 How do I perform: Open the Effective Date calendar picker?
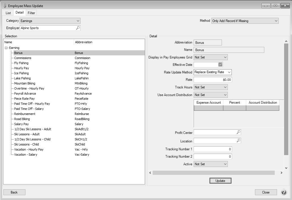tap(220, 65)
